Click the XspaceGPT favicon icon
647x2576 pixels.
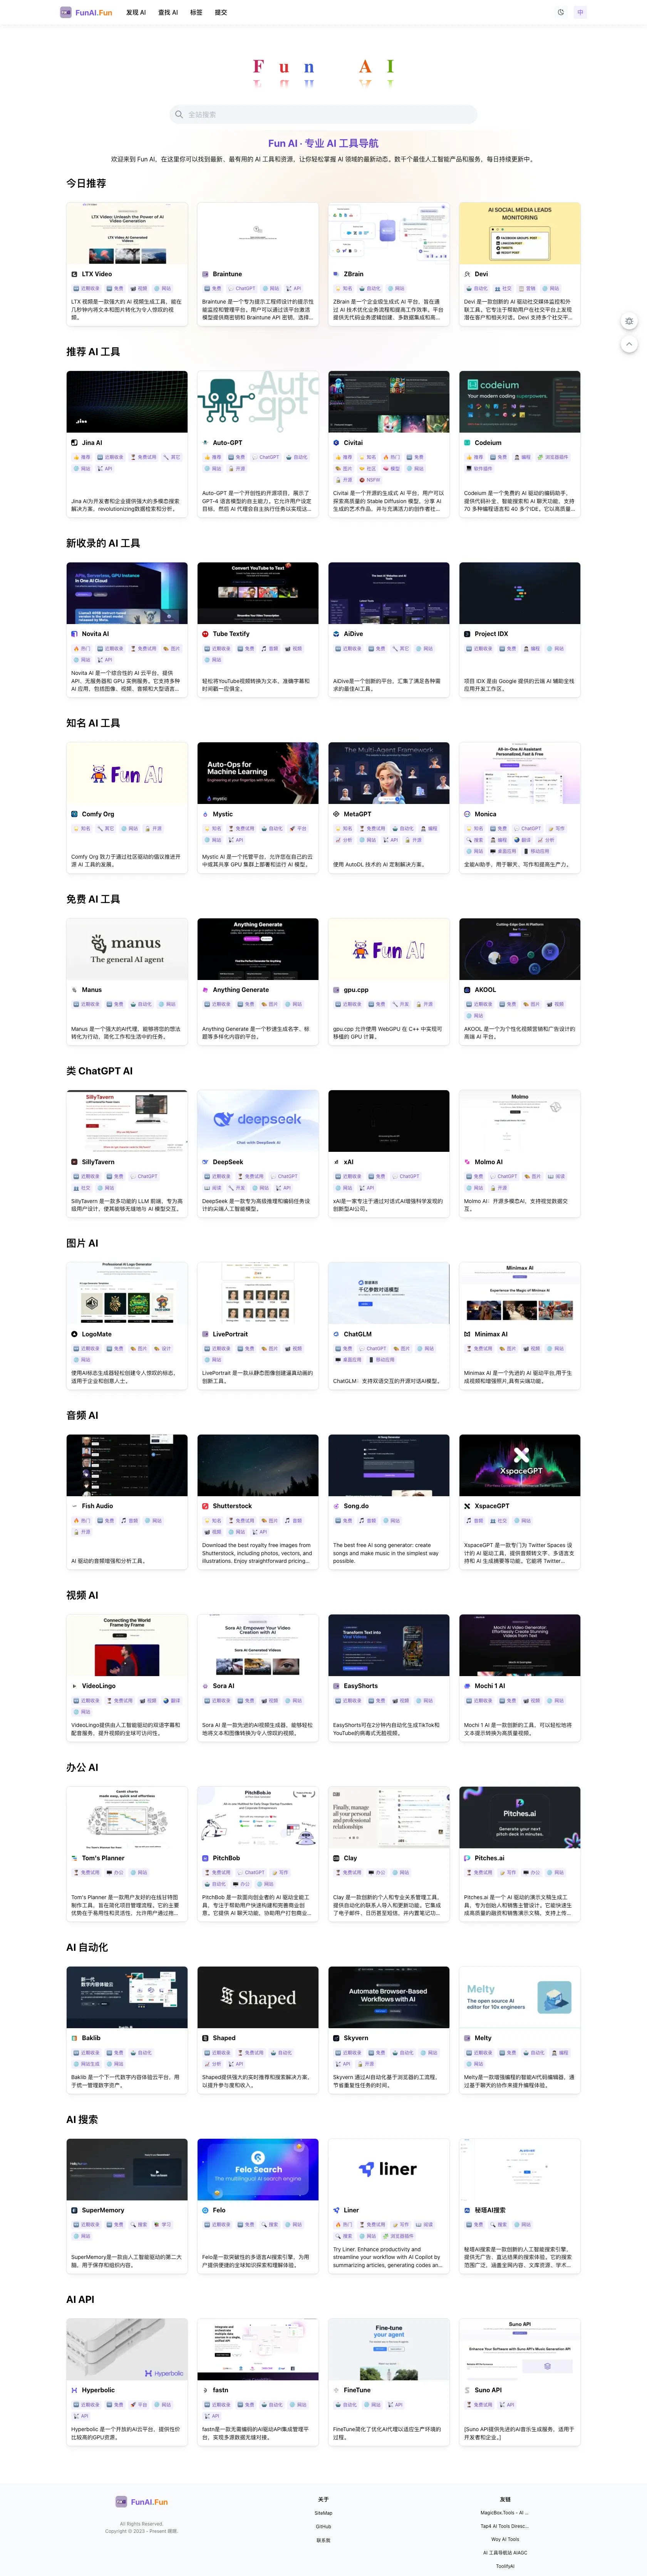[x=467, y=1506]
